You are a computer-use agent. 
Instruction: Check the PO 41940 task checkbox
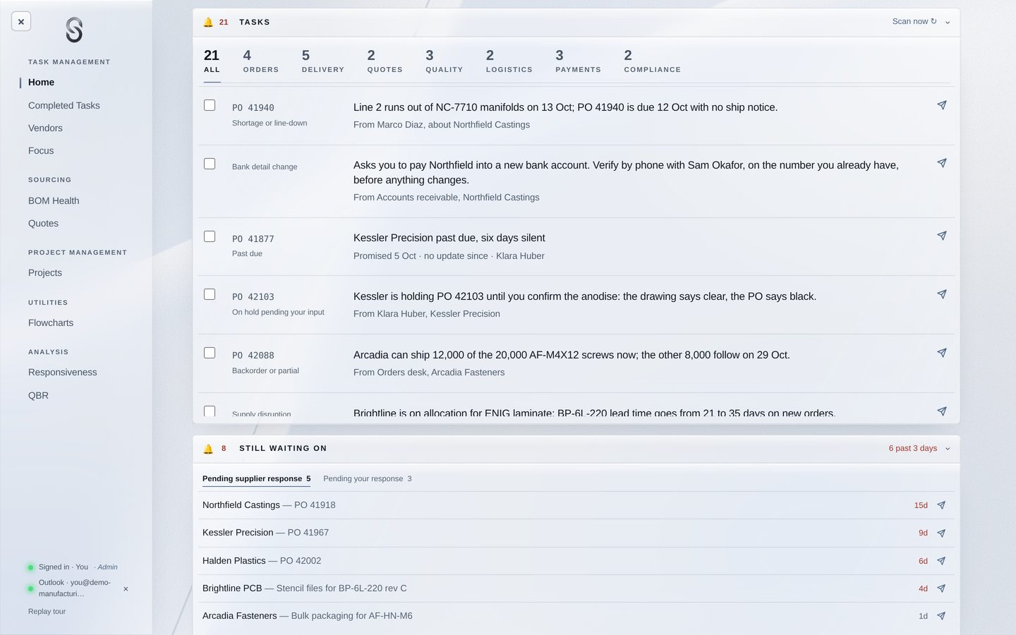coord(210,105)
